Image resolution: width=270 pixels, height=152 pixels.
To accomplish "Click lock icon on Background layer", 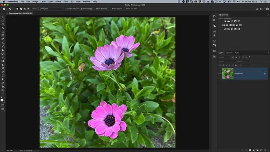I will [x=265, y=73].
